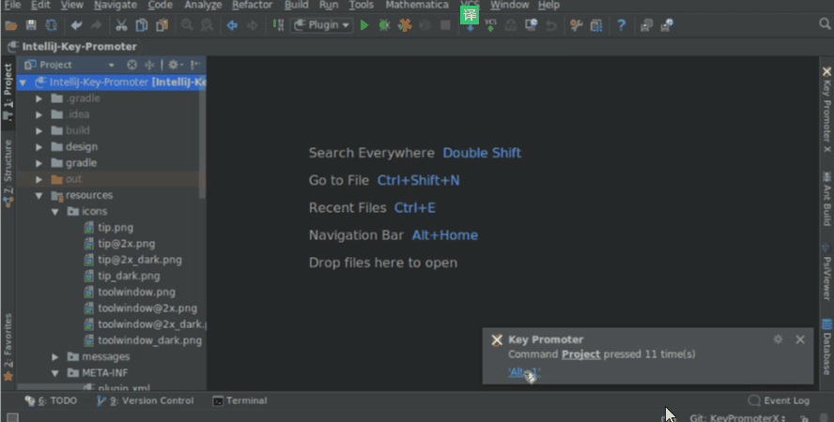Open the Terminal tool window
This screenshot has width=834, height=422.
click(239, 400)
